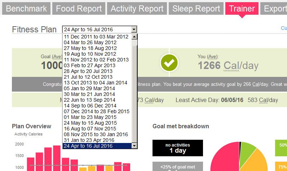Viewport: 287px width, 171px height.
Task: Open the Sleep Report tab
Action: coord(196,8)
